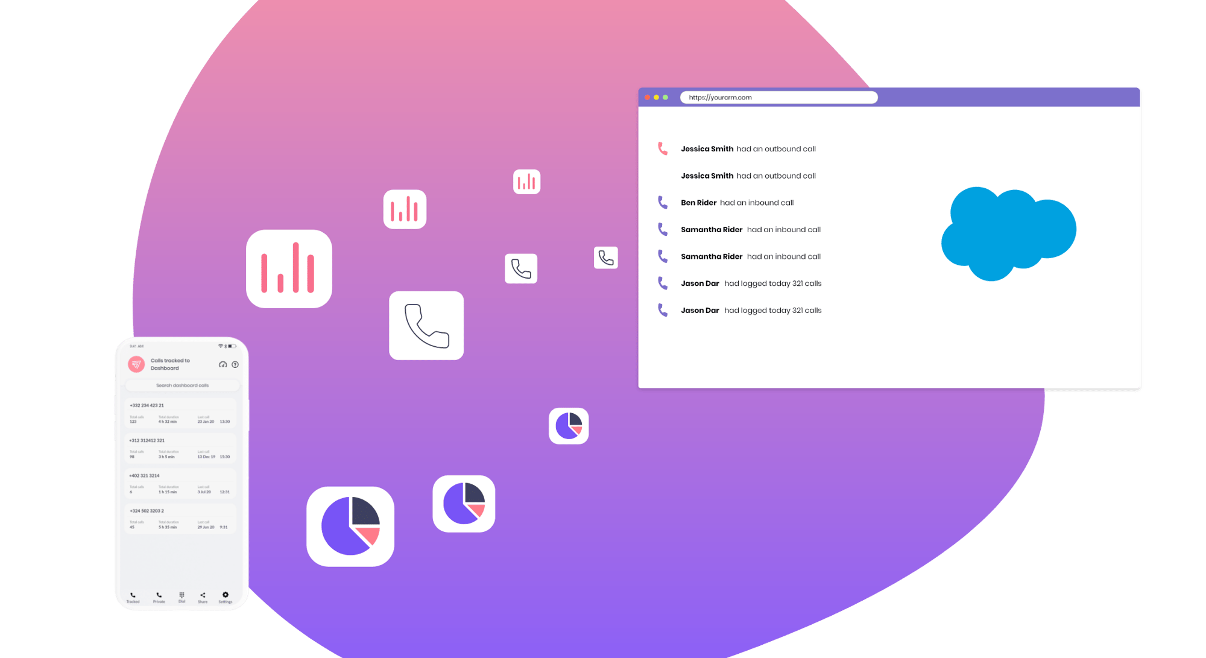Open the dashboard gauge icon in the phone app
This screenshot has width=1206, height=658.
(223, 364)
